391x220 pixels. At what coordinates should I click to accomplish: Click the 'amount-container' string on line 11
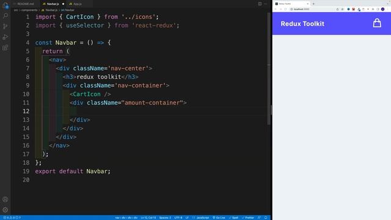pos(152,103)
